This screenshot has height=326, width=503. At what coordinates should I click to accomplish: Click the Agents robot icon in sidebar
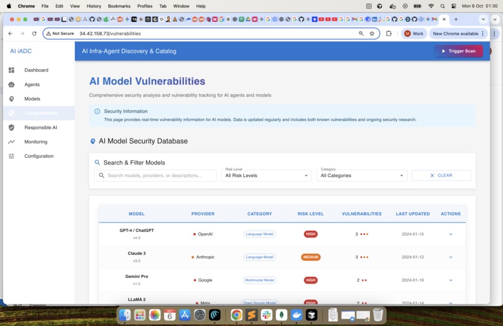tap(12, 84)
